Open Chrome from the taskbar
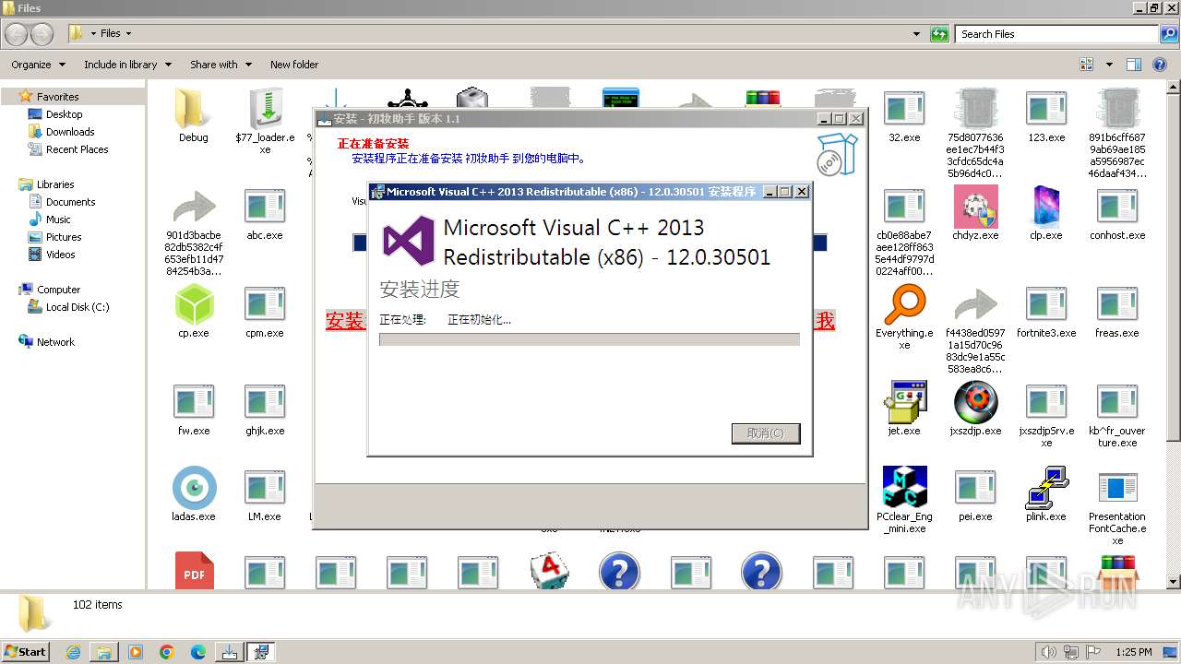 coord(167,652)
